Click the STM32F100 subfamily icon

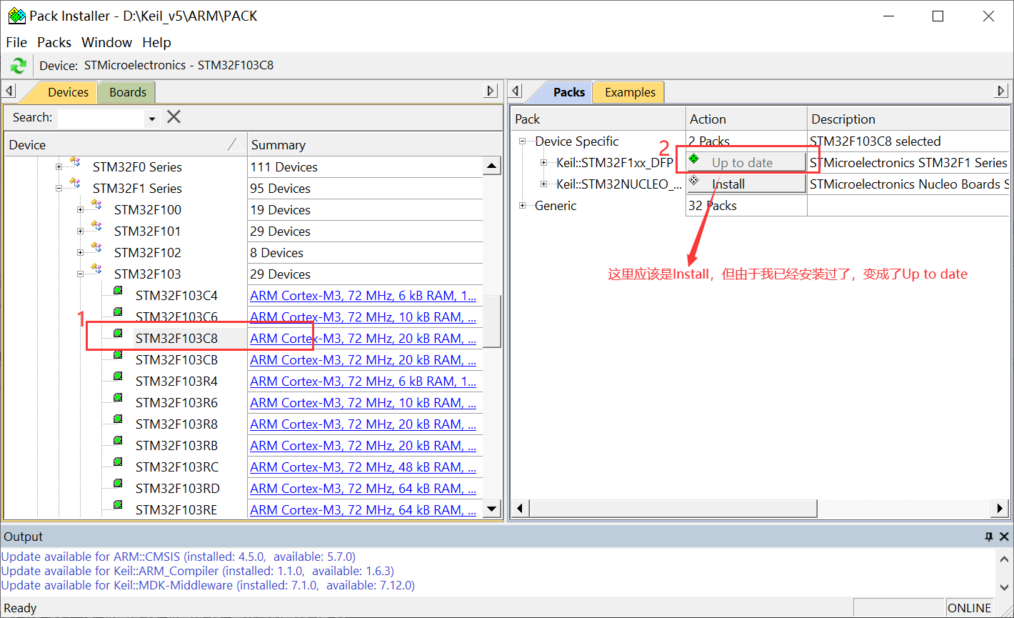click(96, 206)
